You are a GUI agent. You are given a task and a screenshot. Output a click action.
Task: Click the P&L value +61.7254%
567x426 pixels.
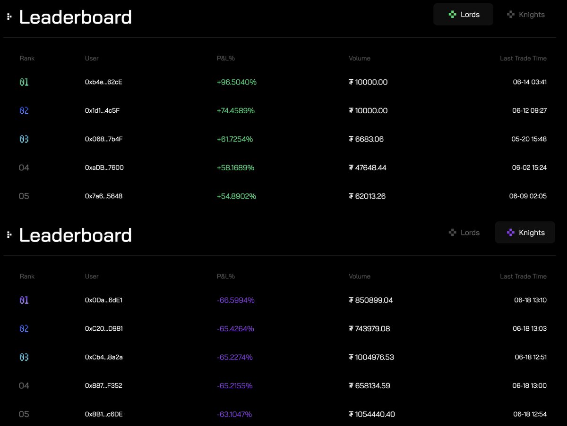[235, 139]
